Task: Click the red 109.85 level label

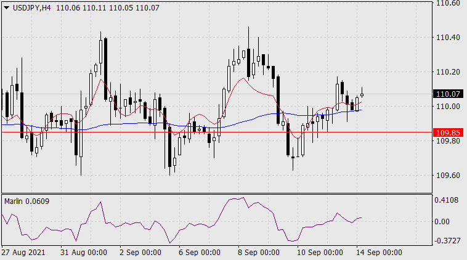Action: [x=448, y=132]
